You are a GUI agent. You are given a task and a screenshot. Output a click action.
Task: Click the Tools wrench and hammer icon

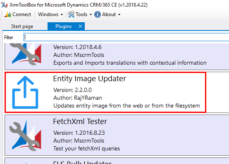71,14
